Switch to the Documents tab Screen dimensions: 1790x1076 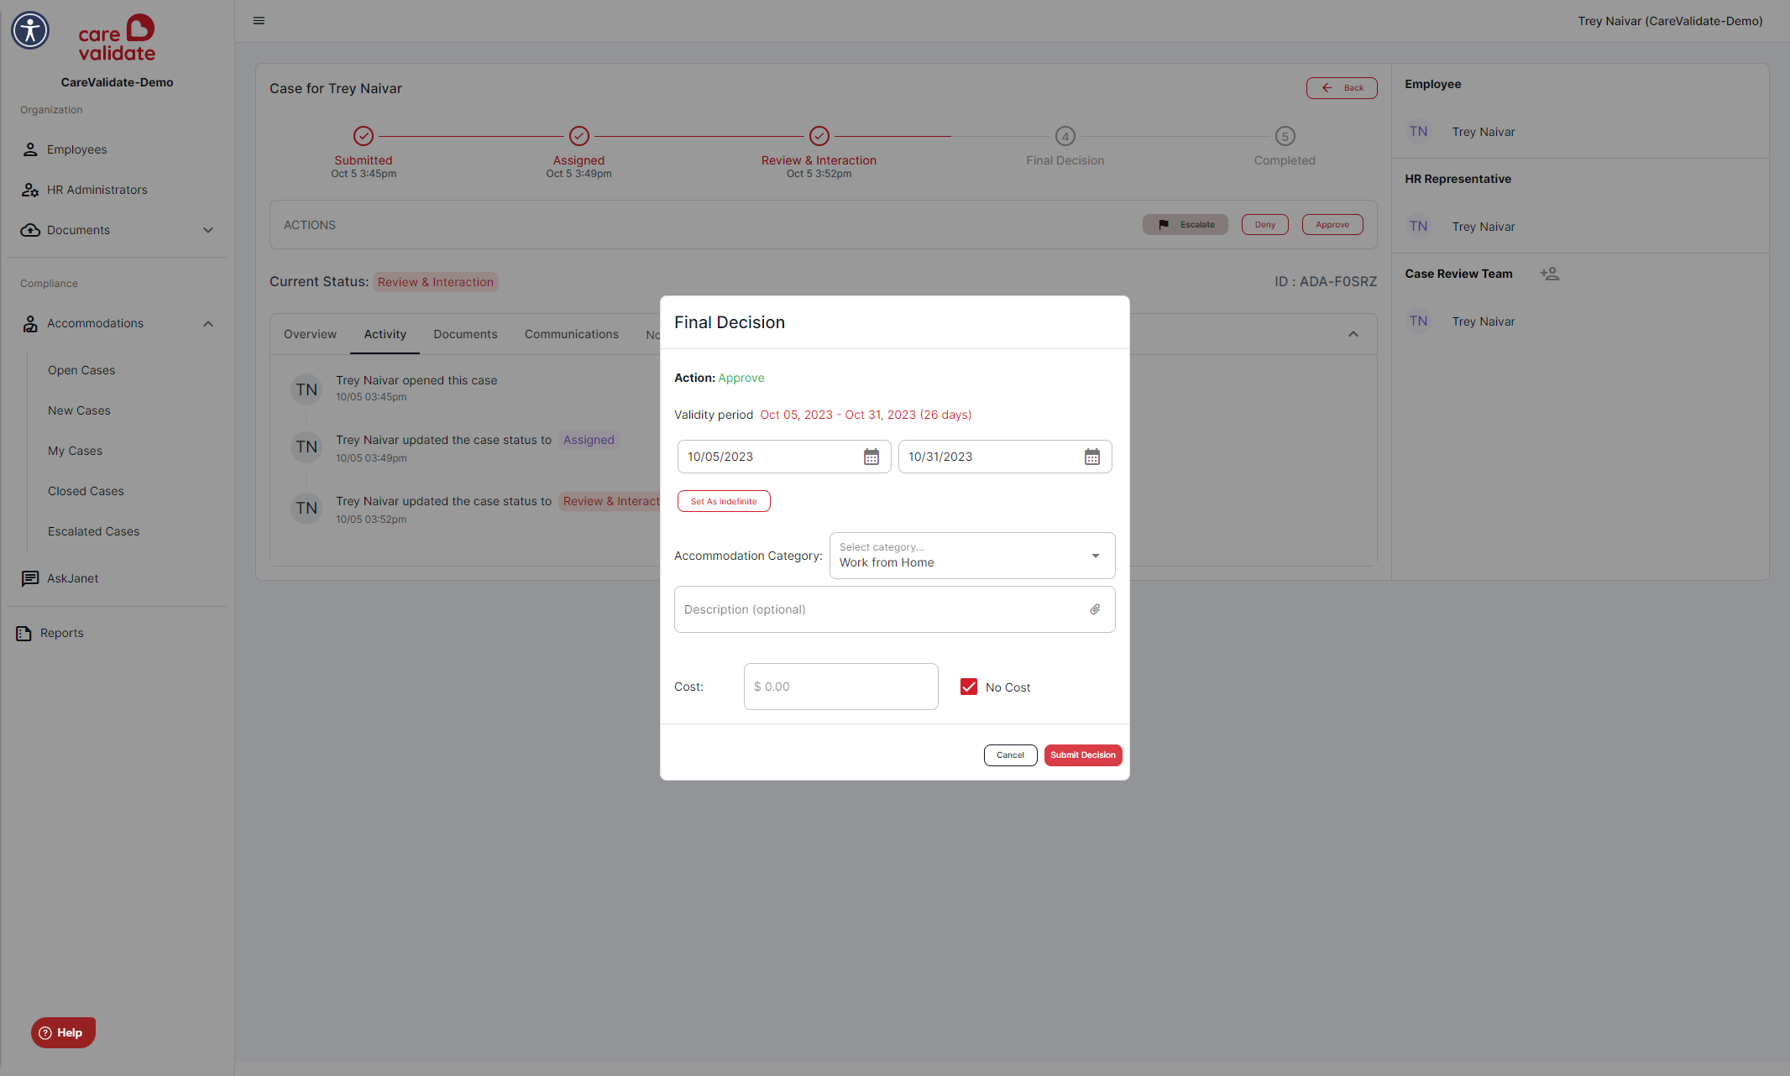click(465, 334)
